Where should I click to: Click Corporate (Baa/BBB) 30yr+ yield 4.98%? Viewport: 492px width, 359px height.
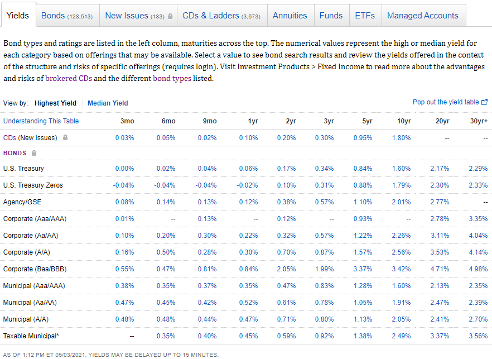[x=478, y=269]
